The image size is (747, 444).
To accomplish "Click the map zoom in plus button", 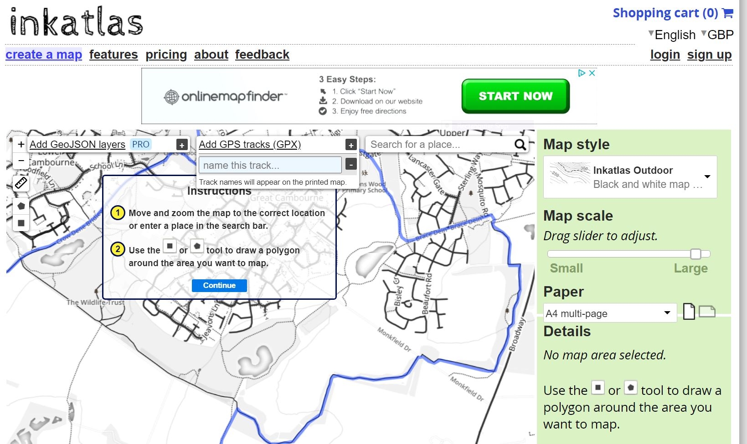I will pos(21,145).
